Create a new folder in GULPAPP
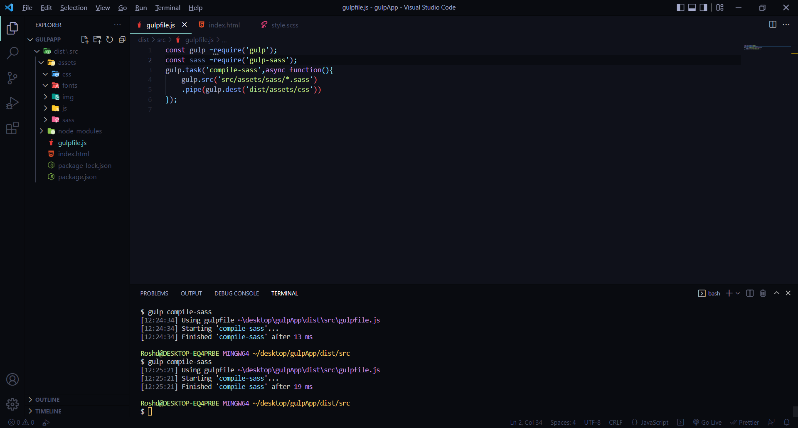The width and height of the screenshot is (798, 428). tap(97, 39)
